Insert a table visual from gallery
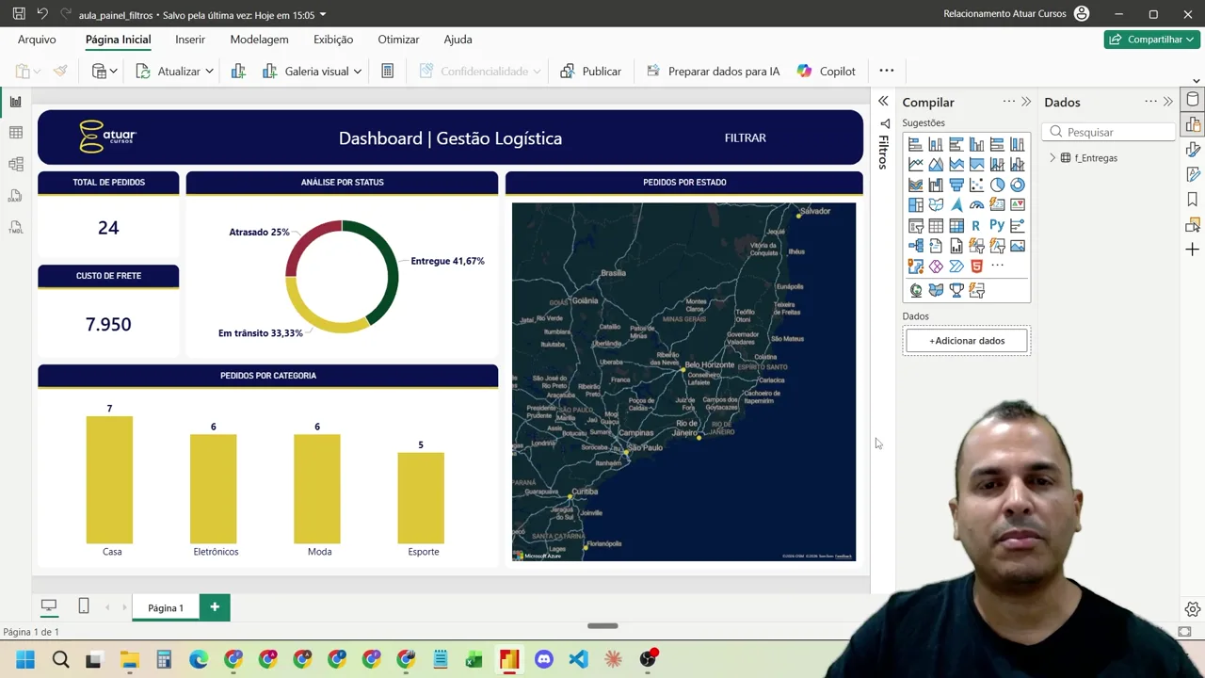The image size is (1205, 678). click(936, 225)
